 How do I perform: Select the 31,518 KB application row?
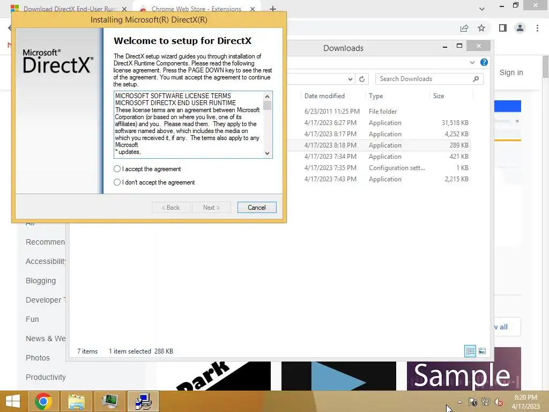(378, 123)
